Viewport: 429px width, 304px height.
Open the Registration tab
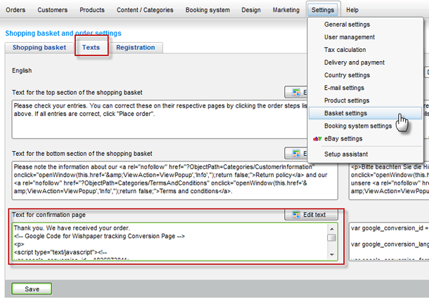[x=136, y=48]
